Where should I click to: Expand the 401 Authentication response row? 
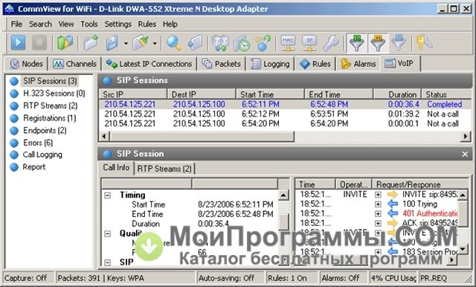click(378, 214)
